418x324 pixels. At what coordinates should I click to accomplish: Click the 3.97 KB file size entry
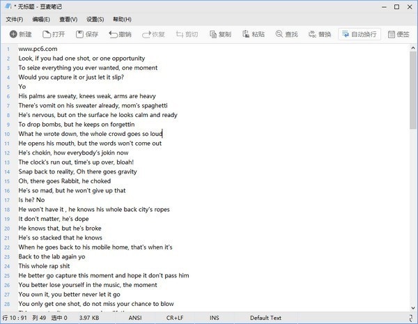point(89,318)
